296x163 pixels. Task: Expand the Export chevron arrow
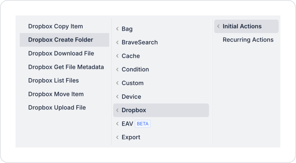coord(117,137)
